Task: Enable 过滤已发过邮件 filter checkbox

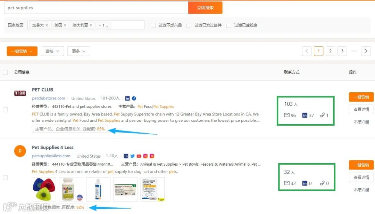Action: click(189, 25)
